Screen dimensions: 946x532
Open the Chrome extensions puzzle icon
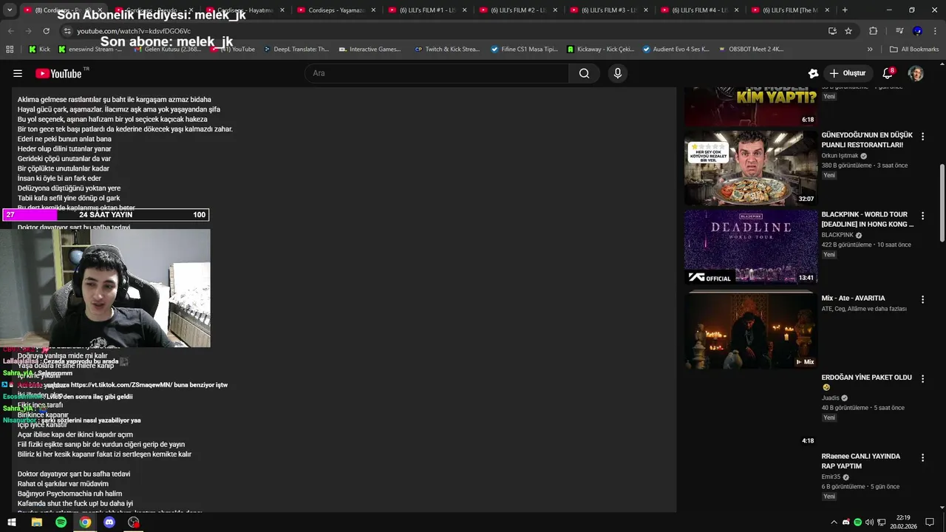point(873,31)
